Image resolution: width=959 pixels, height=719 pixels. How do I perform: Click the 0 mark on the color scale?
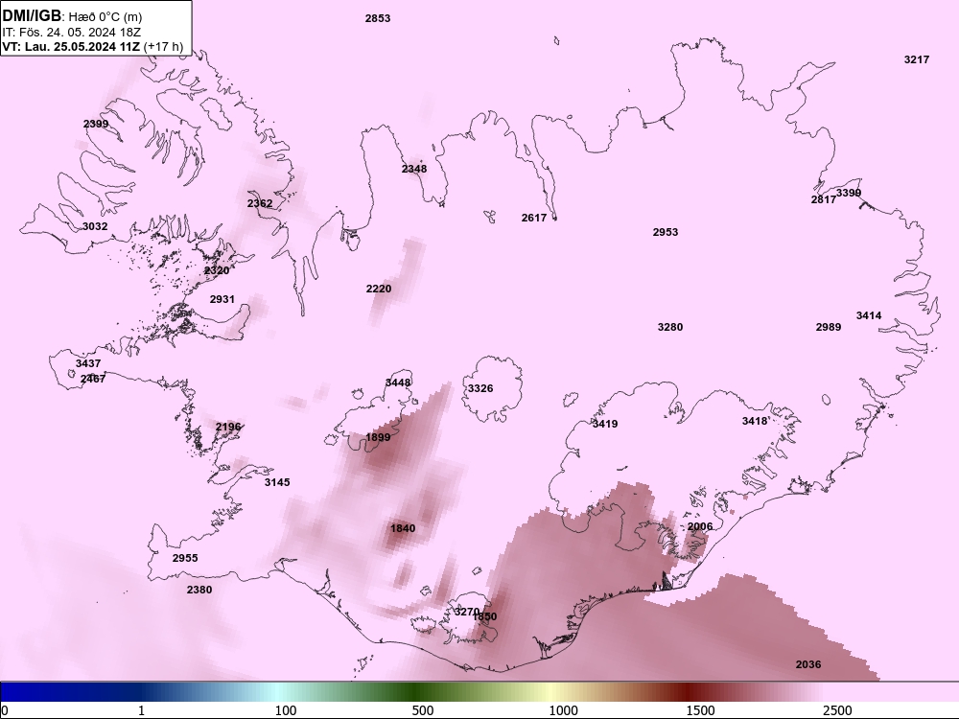click(x=4, y=711)
